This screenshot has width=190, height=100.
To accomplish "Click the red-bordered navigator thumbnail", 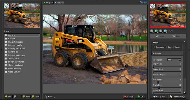I will 168,16.
